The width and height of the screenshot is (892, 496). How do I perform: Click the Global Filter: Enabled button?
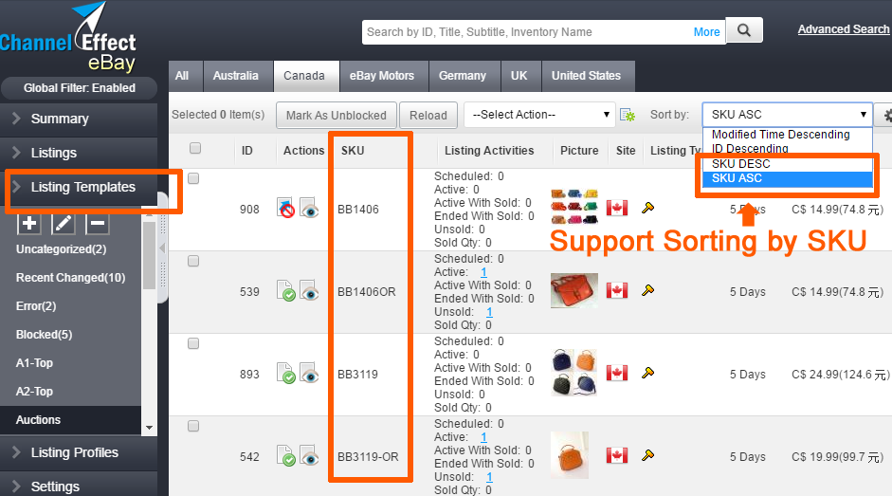pyautogui.click(x=79, y=87)
